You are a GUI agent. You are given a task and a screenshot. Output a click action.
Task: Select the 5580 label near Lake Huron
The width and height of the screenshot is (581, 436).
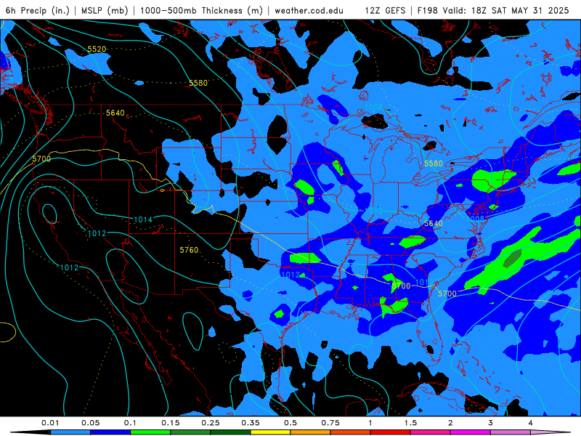coord(434,163)
